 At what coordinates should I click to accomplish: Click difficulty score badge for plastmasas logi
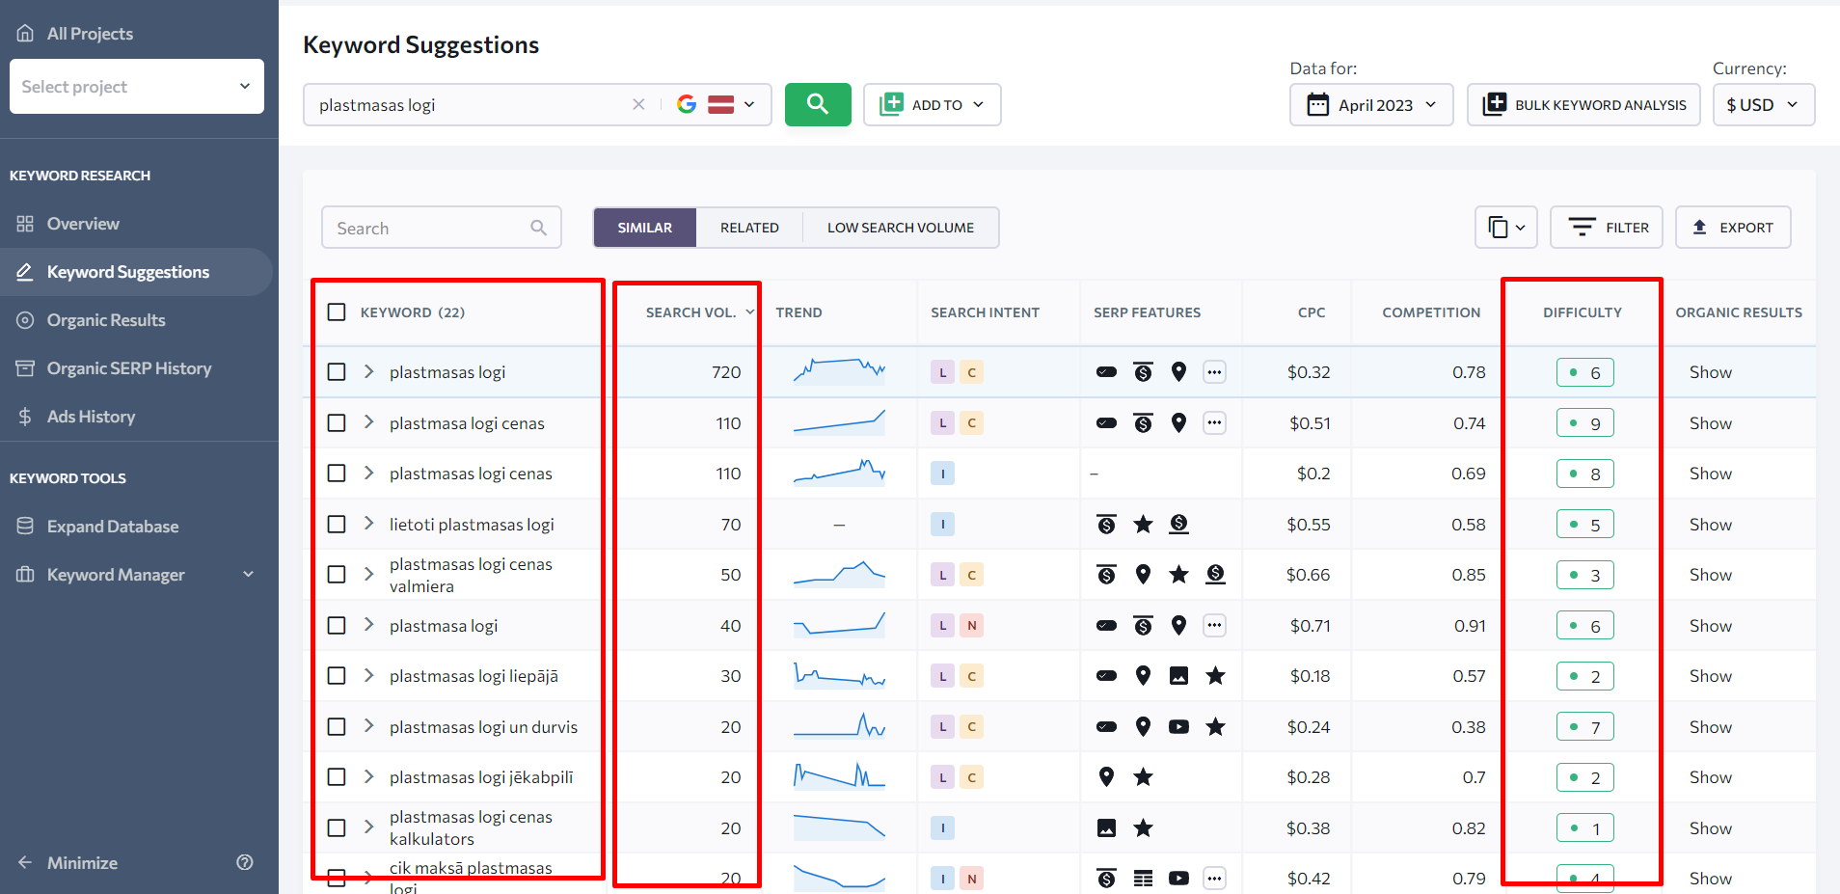(x=1584, y=372)
